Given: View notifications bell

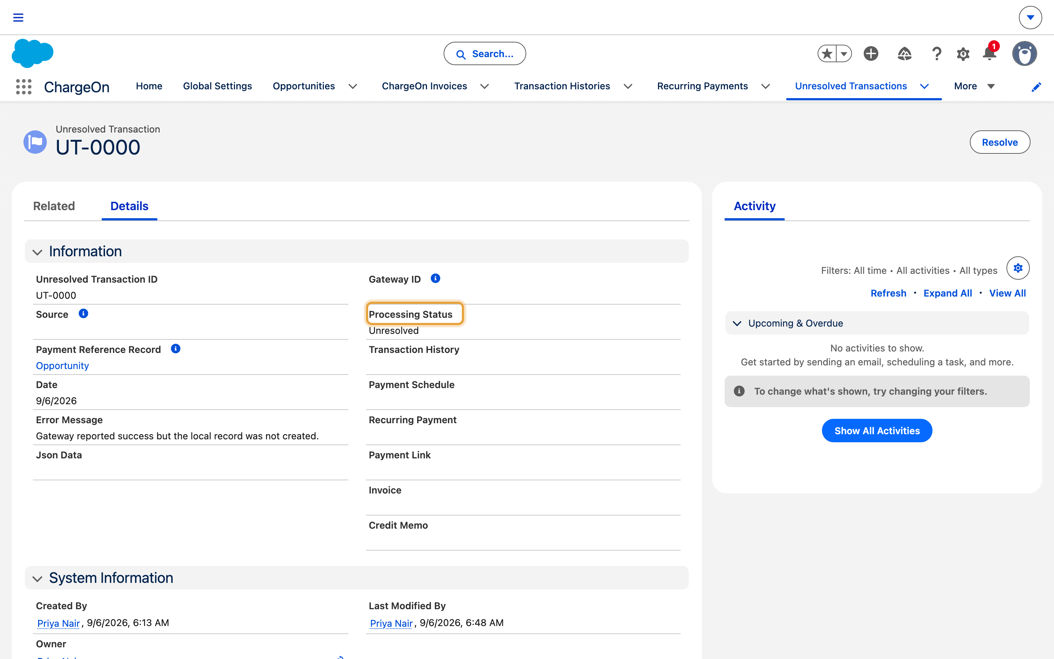Looking at the screenshot, I should tap(990, 53).
